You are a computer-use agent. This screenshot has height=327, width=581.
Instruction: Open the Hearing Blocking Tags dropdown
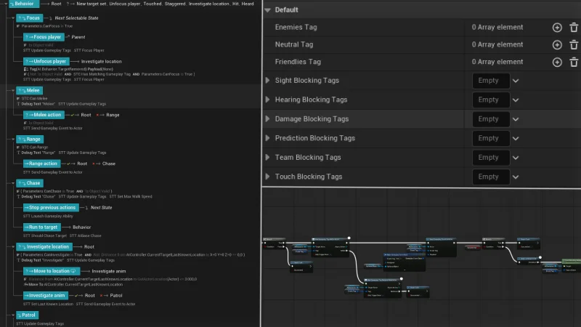pyautogui.click(x=516, y=100)
